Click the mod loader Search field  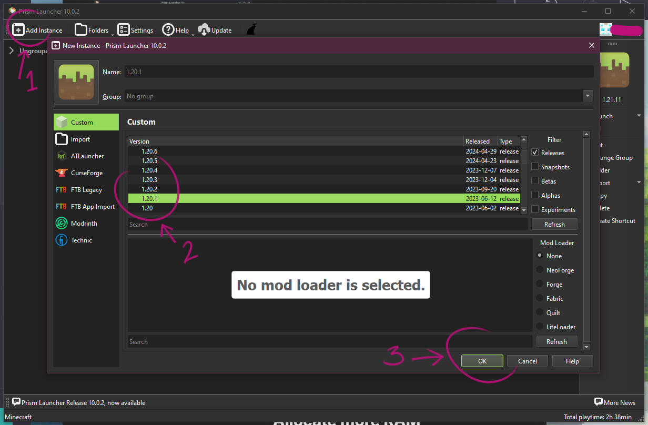330,341
